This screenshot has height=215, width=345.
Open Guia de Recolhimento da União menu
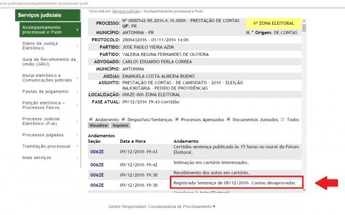(x=49, y=62)
